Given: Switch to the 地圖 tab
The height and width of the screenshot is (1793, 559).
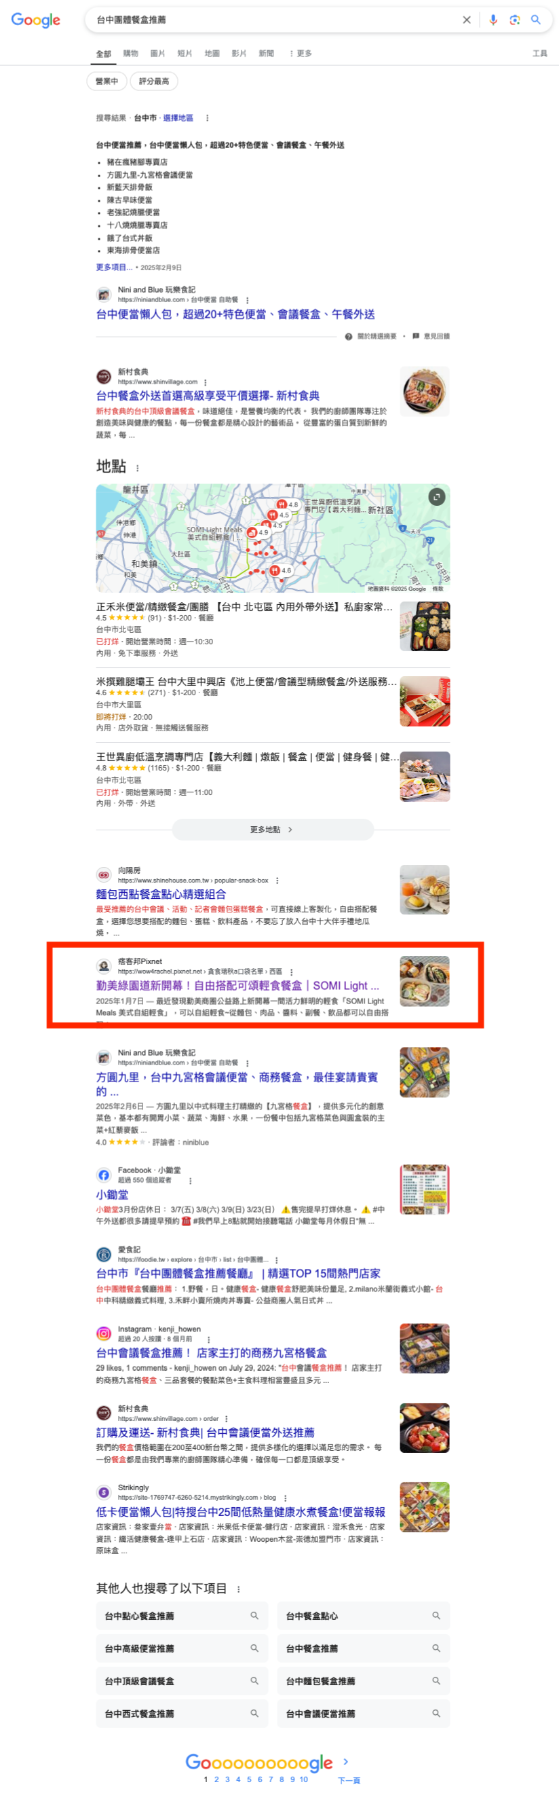Looking at the screenshot, I should coord(212,54).
